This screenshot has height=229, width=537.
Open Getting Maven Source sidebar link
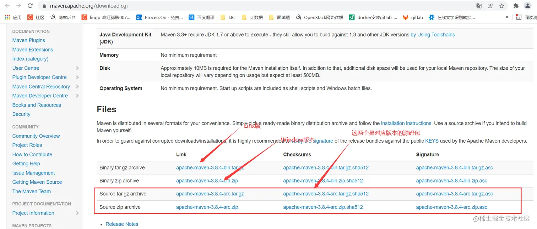pyautogui.click(x=37, y=182)
